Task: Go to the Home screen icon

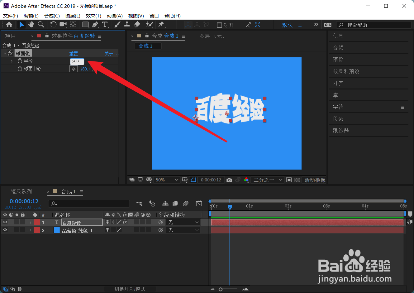Action: tap(9, 25)
